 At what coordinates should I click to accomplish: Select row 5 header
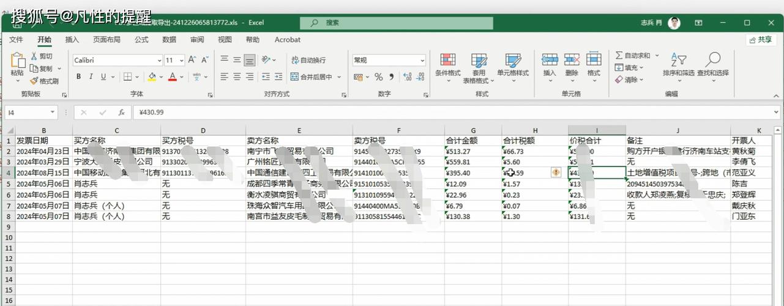pyautogui.click(x=8, y=184)
